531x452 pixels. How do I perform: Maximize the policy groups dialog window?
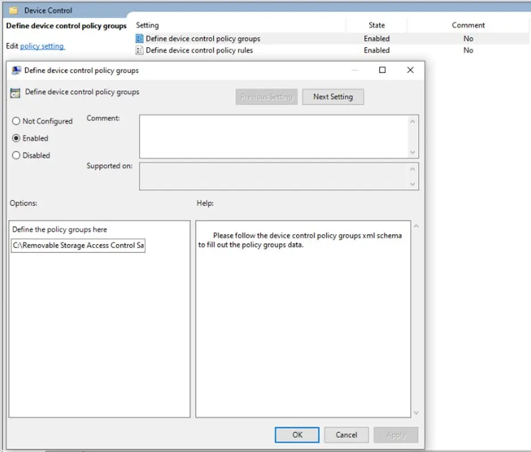pyautogui.click(x=382, y=70)
